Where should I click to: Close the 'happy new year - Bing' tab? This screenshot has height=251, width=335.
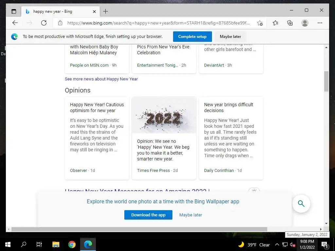coord(94,11)
